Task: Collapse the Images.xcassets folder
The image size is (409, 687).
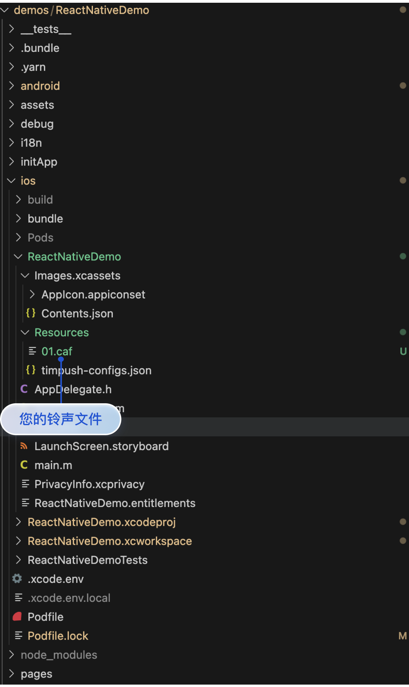Action: (x=25, y=275)
